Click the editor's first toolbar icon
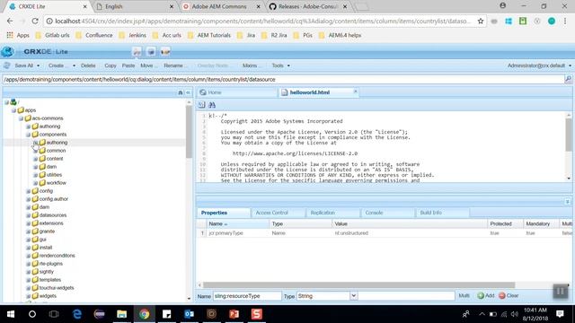The image size is (575, 323). tap(201, 105)
